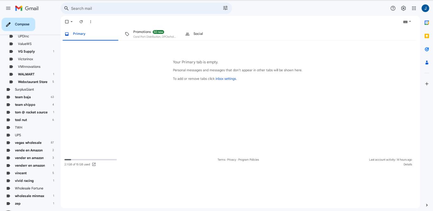The width and height of the screenshot is (433, 211).
Task: Open the select dropdown arrow
Action: (72, 22)
